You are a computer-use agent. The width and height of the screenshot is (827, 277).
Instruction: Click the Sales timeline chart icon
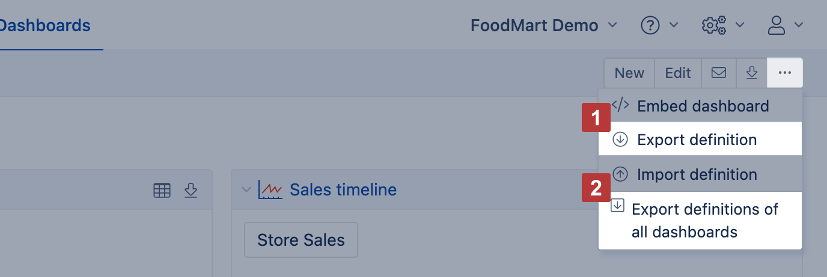click(270, 190)
